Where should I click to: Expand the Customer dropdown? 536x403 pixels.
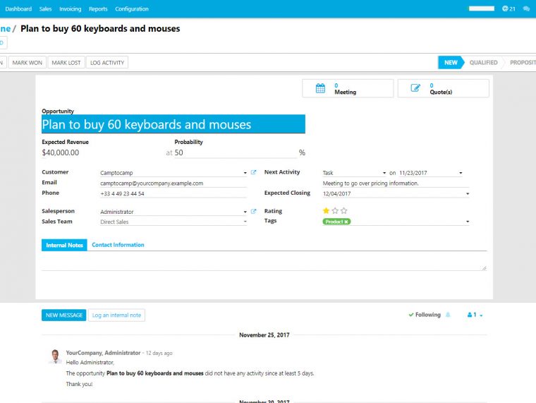coord(245,173)
